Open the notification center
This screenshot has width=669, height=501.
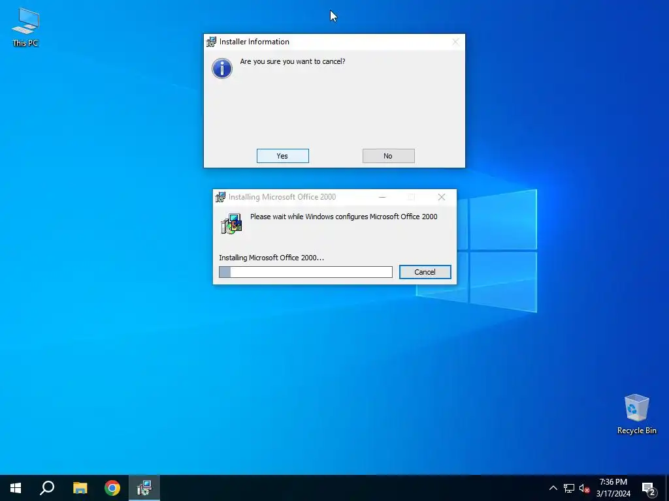pyautogui.click(x=649, y=488)
